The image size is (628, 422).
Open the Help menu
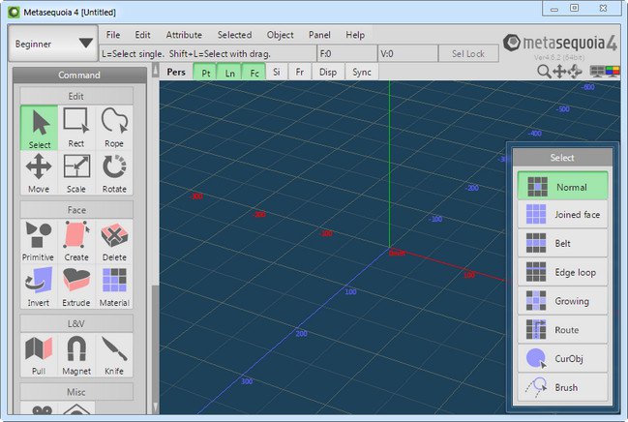tap(355, 35)
